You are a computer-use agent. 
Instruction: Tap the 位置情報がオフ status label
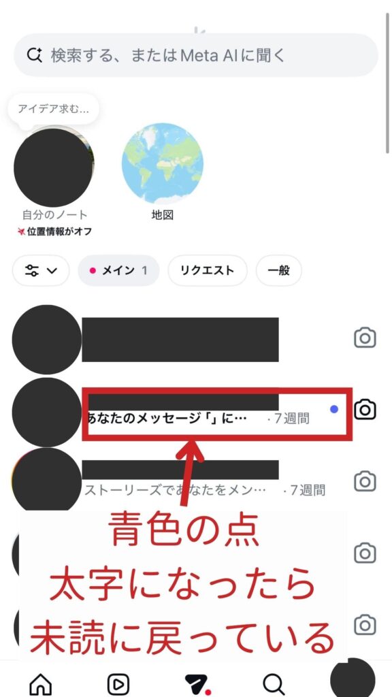[x=54, y=231]
